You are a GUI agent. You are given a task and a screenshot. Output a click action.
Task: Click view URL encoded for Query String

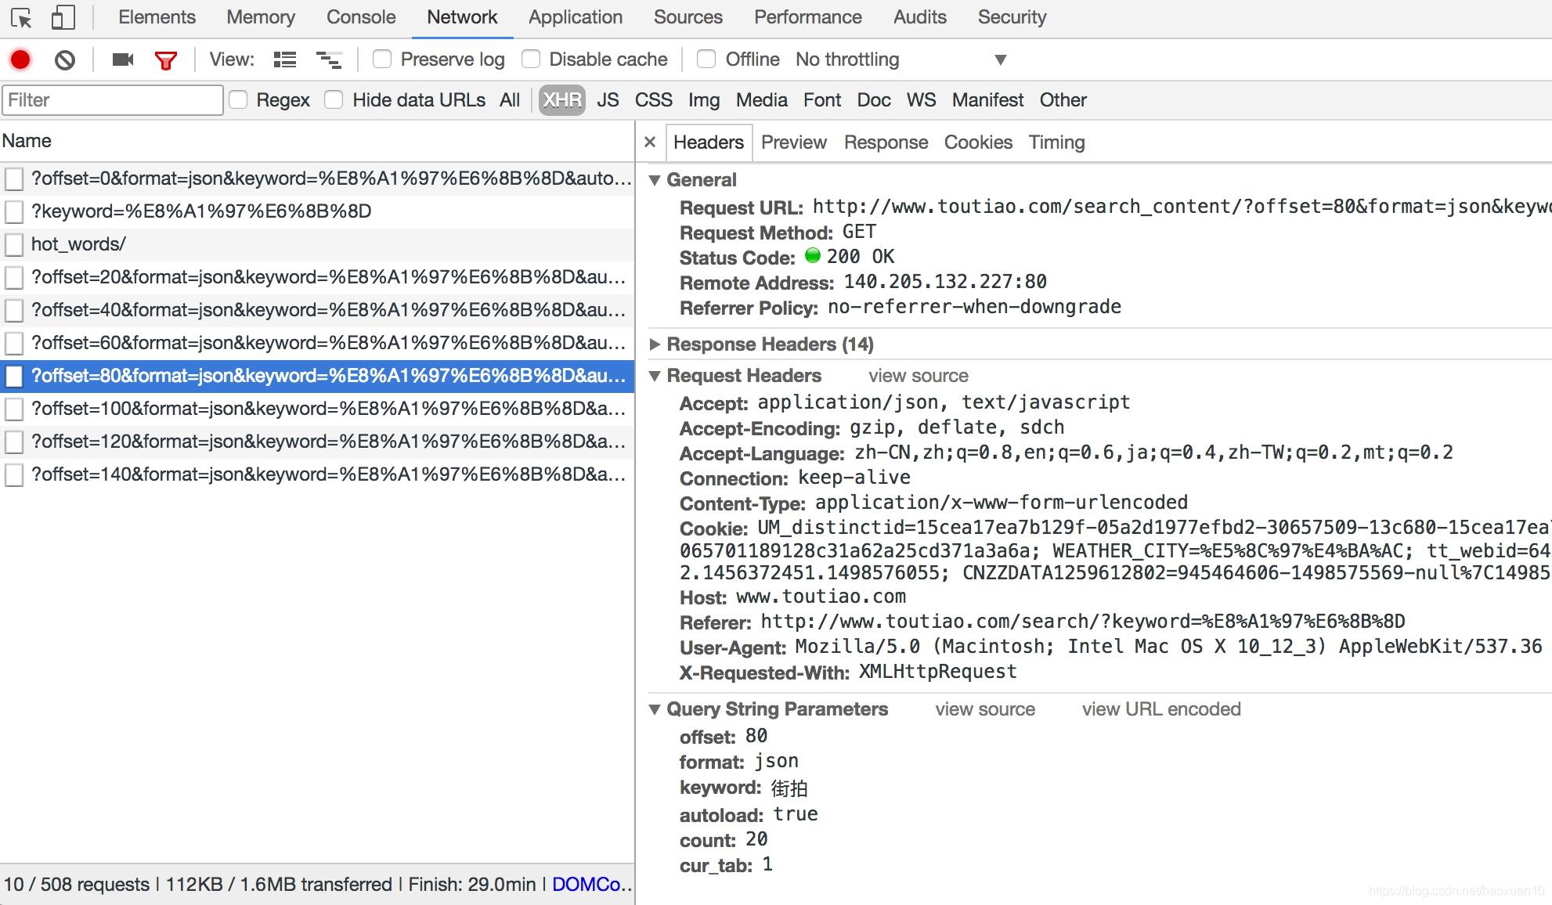(x=1162, y=708)
